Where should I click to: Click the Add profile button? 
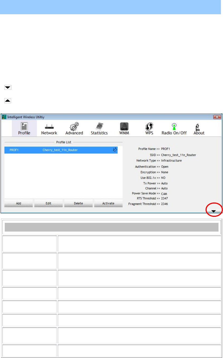click(18, 203)
